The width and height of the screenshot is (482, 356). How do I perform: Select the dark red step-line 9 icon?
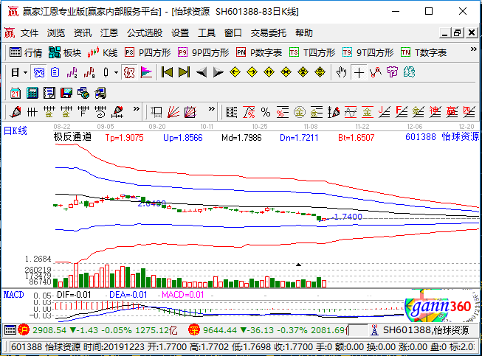[89, 73]
